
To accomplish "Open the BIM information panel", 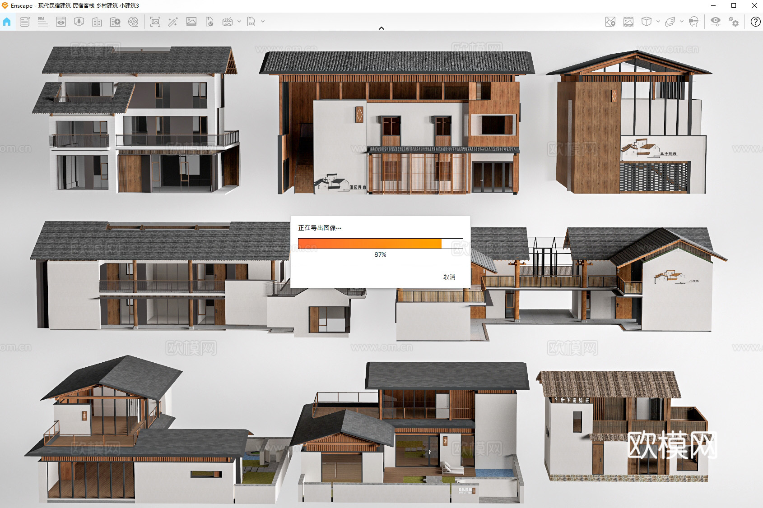I will point(42,22).
